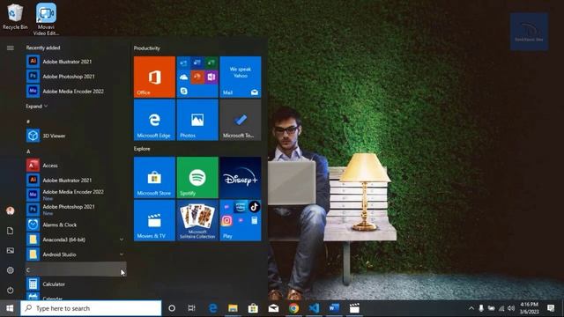Open the Mail tile

click(241, 77)
